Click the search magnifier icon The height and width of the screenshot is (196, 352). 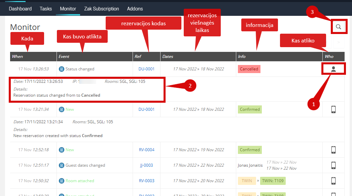coord(339,27)
